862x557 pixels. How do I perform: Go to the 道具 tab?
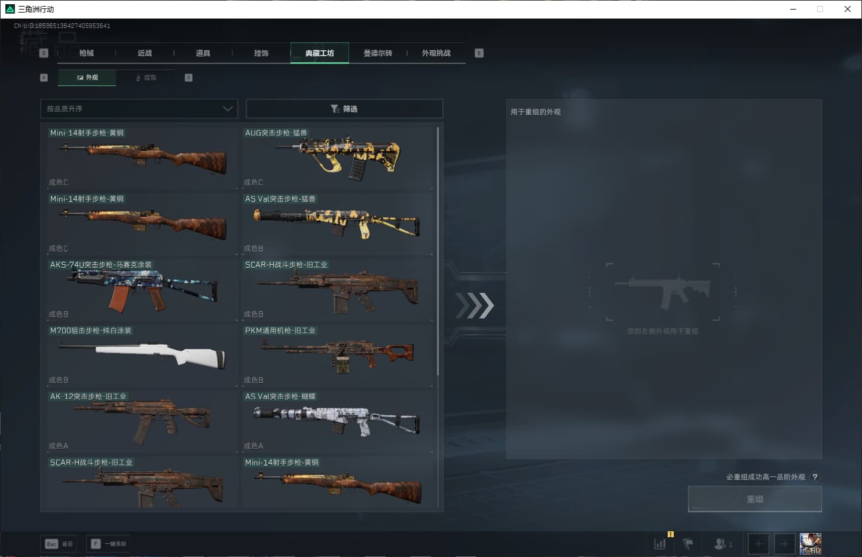click(x=203, y=53)
